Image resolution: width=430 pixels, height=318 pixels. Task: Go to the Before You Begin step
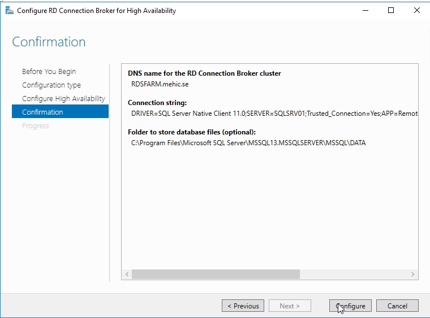(x=49, y=72)
